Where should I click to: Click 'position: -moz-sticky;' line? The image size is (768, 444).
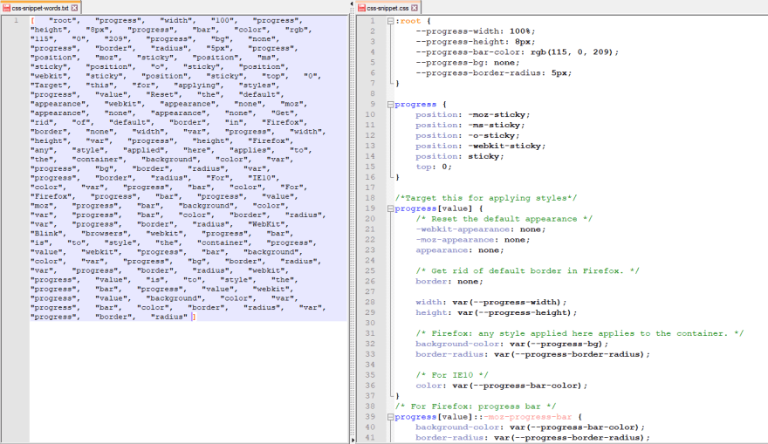pyautogui.click(x=473, y=114)
